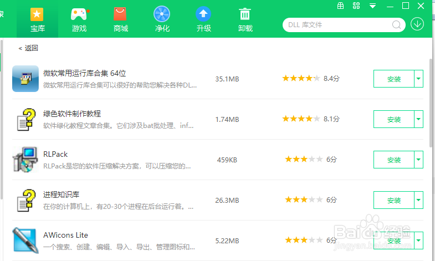Click the AWicons Lite pen icon
The width and height of the screenshot is (435, 261).
[x=25, y=240]
